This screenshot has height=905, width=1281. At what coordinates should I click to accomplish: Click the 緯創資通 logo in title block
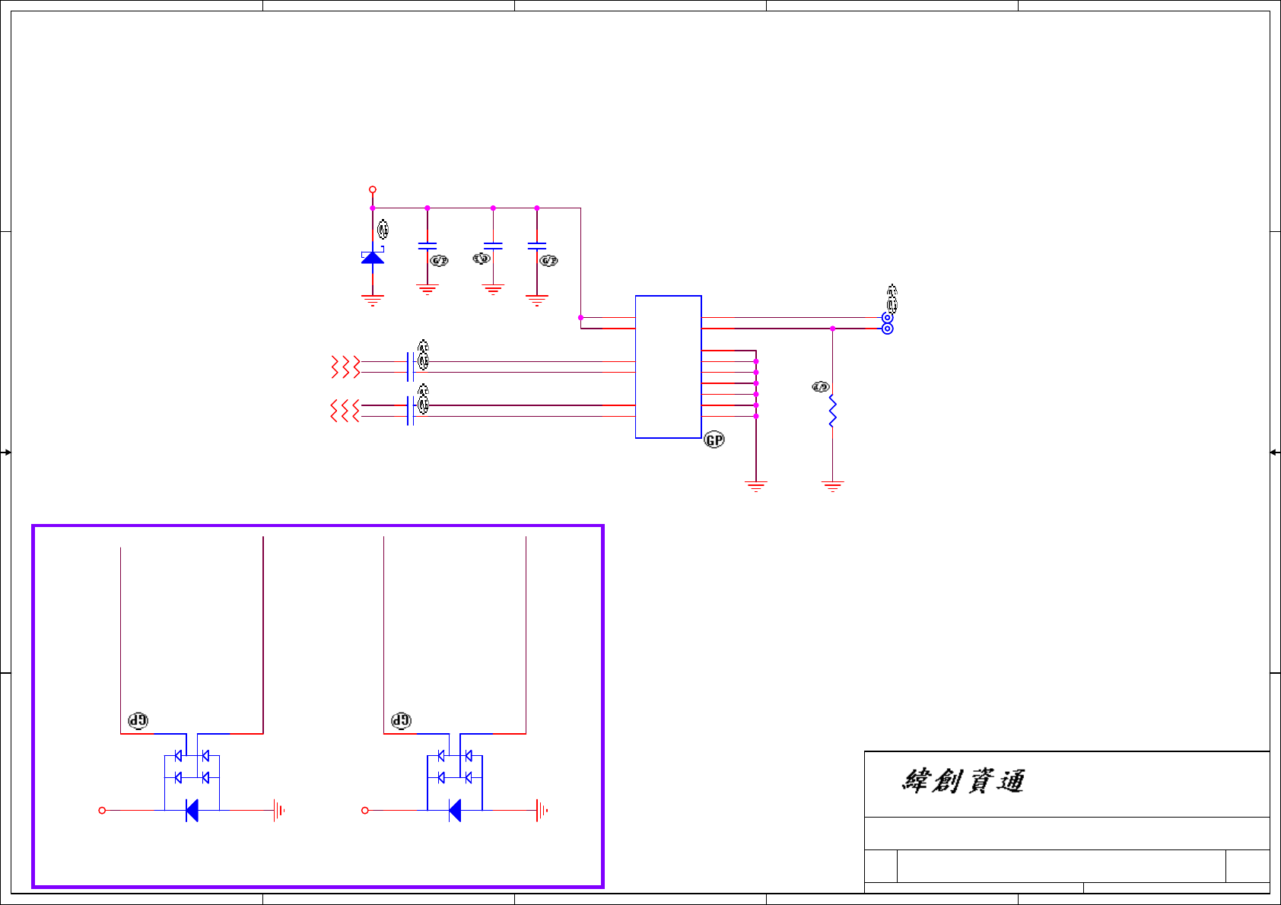963,781
